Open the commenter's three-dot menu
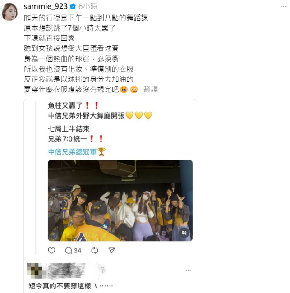Screen dimensions: 290x293 [188, 270]
